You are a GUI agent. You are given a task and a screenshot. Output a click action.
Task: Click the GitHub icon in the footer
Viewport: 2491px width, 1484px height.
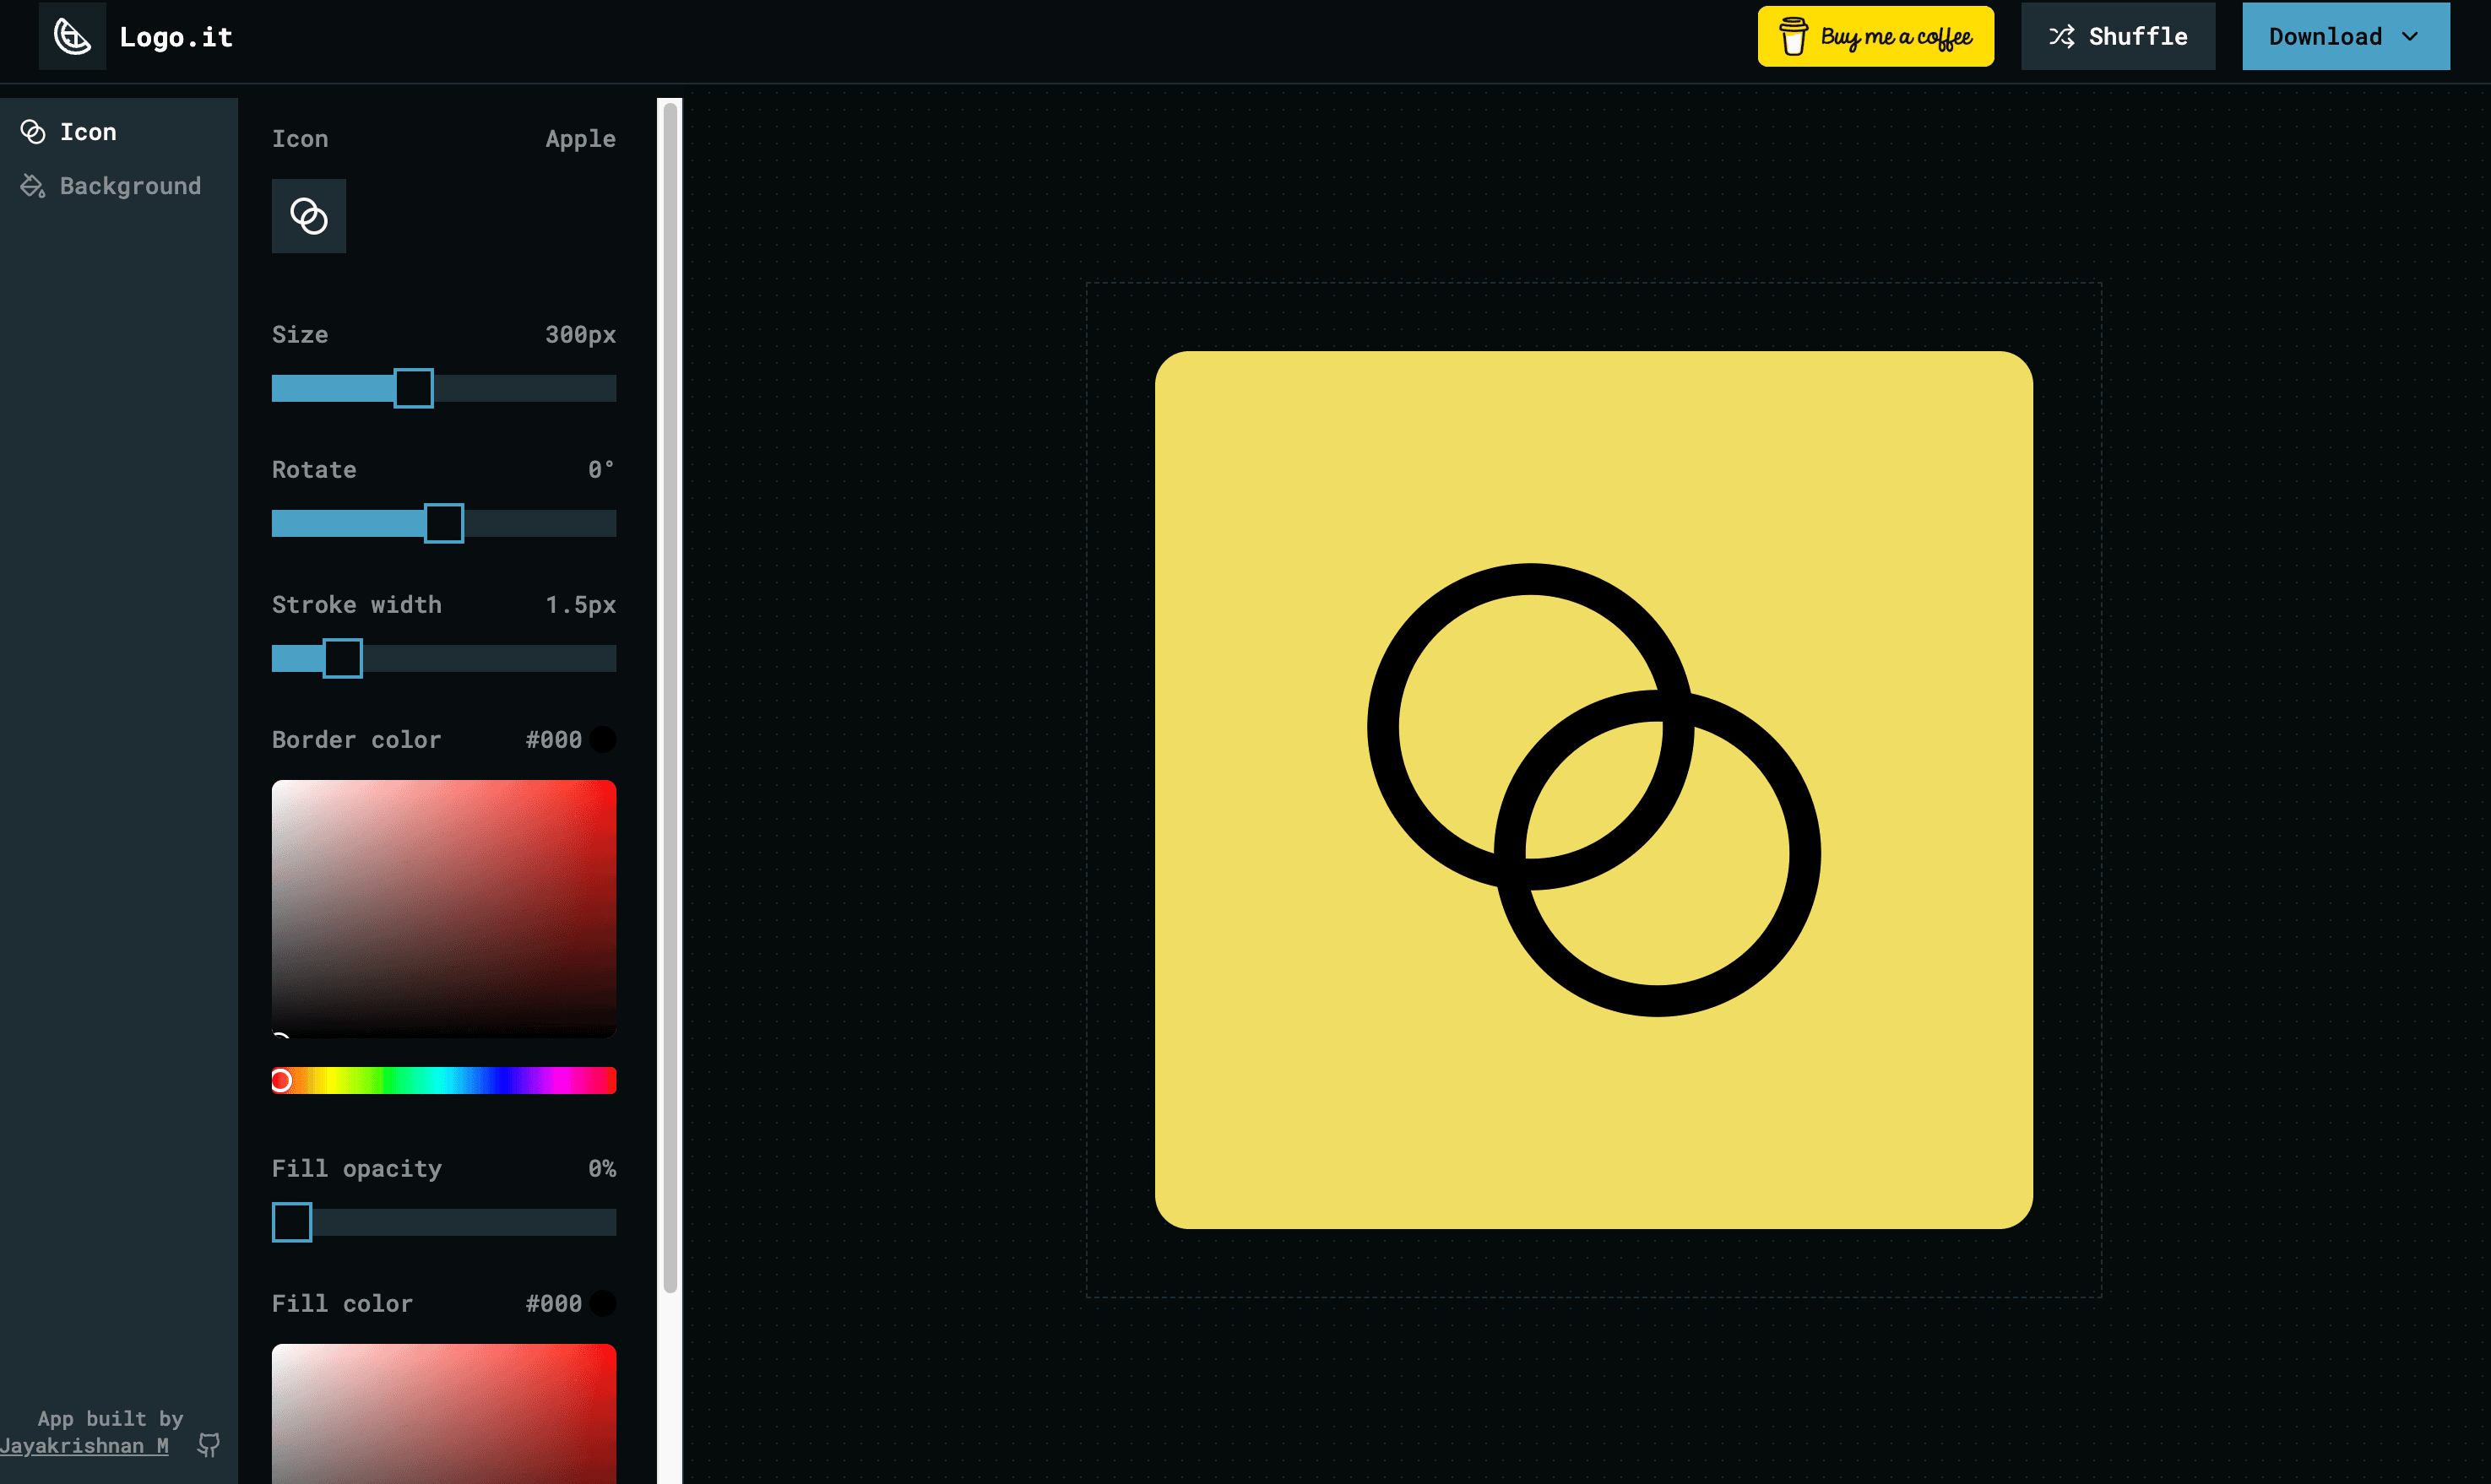tap(208, 1444)
